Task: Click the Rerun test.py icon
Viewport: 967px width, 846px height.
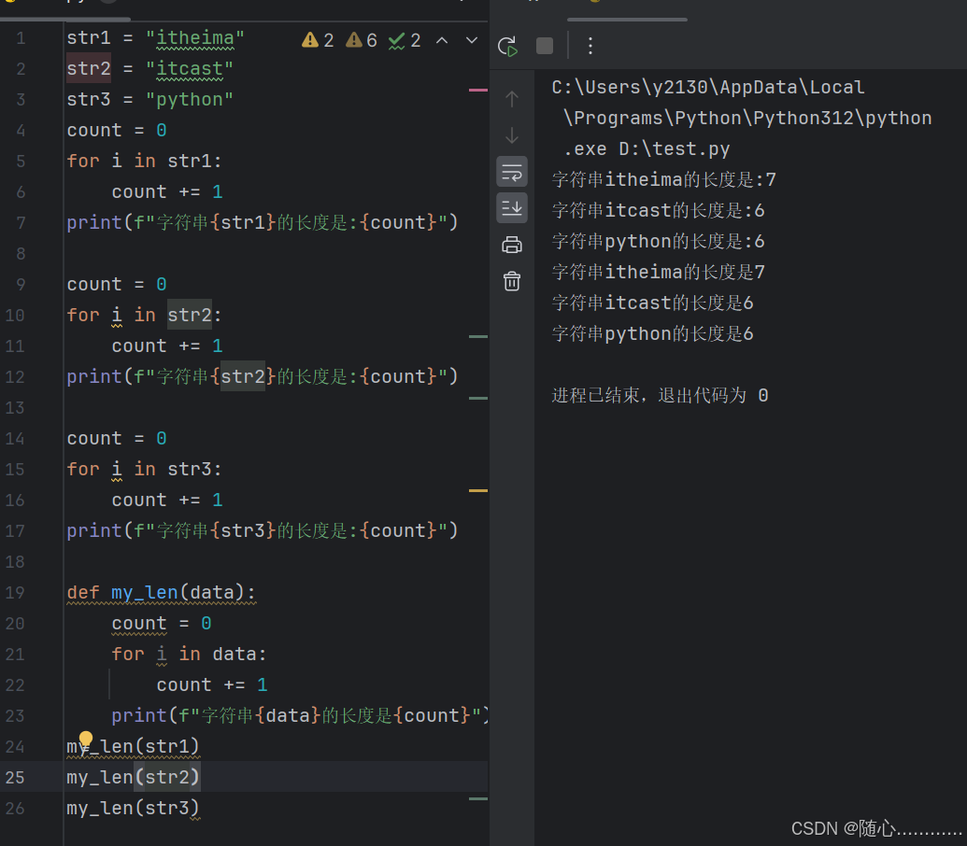Action: tap(507, 46)
